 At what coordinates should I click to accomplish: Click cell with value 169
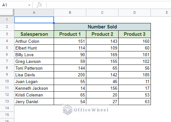tap(102, 55)
